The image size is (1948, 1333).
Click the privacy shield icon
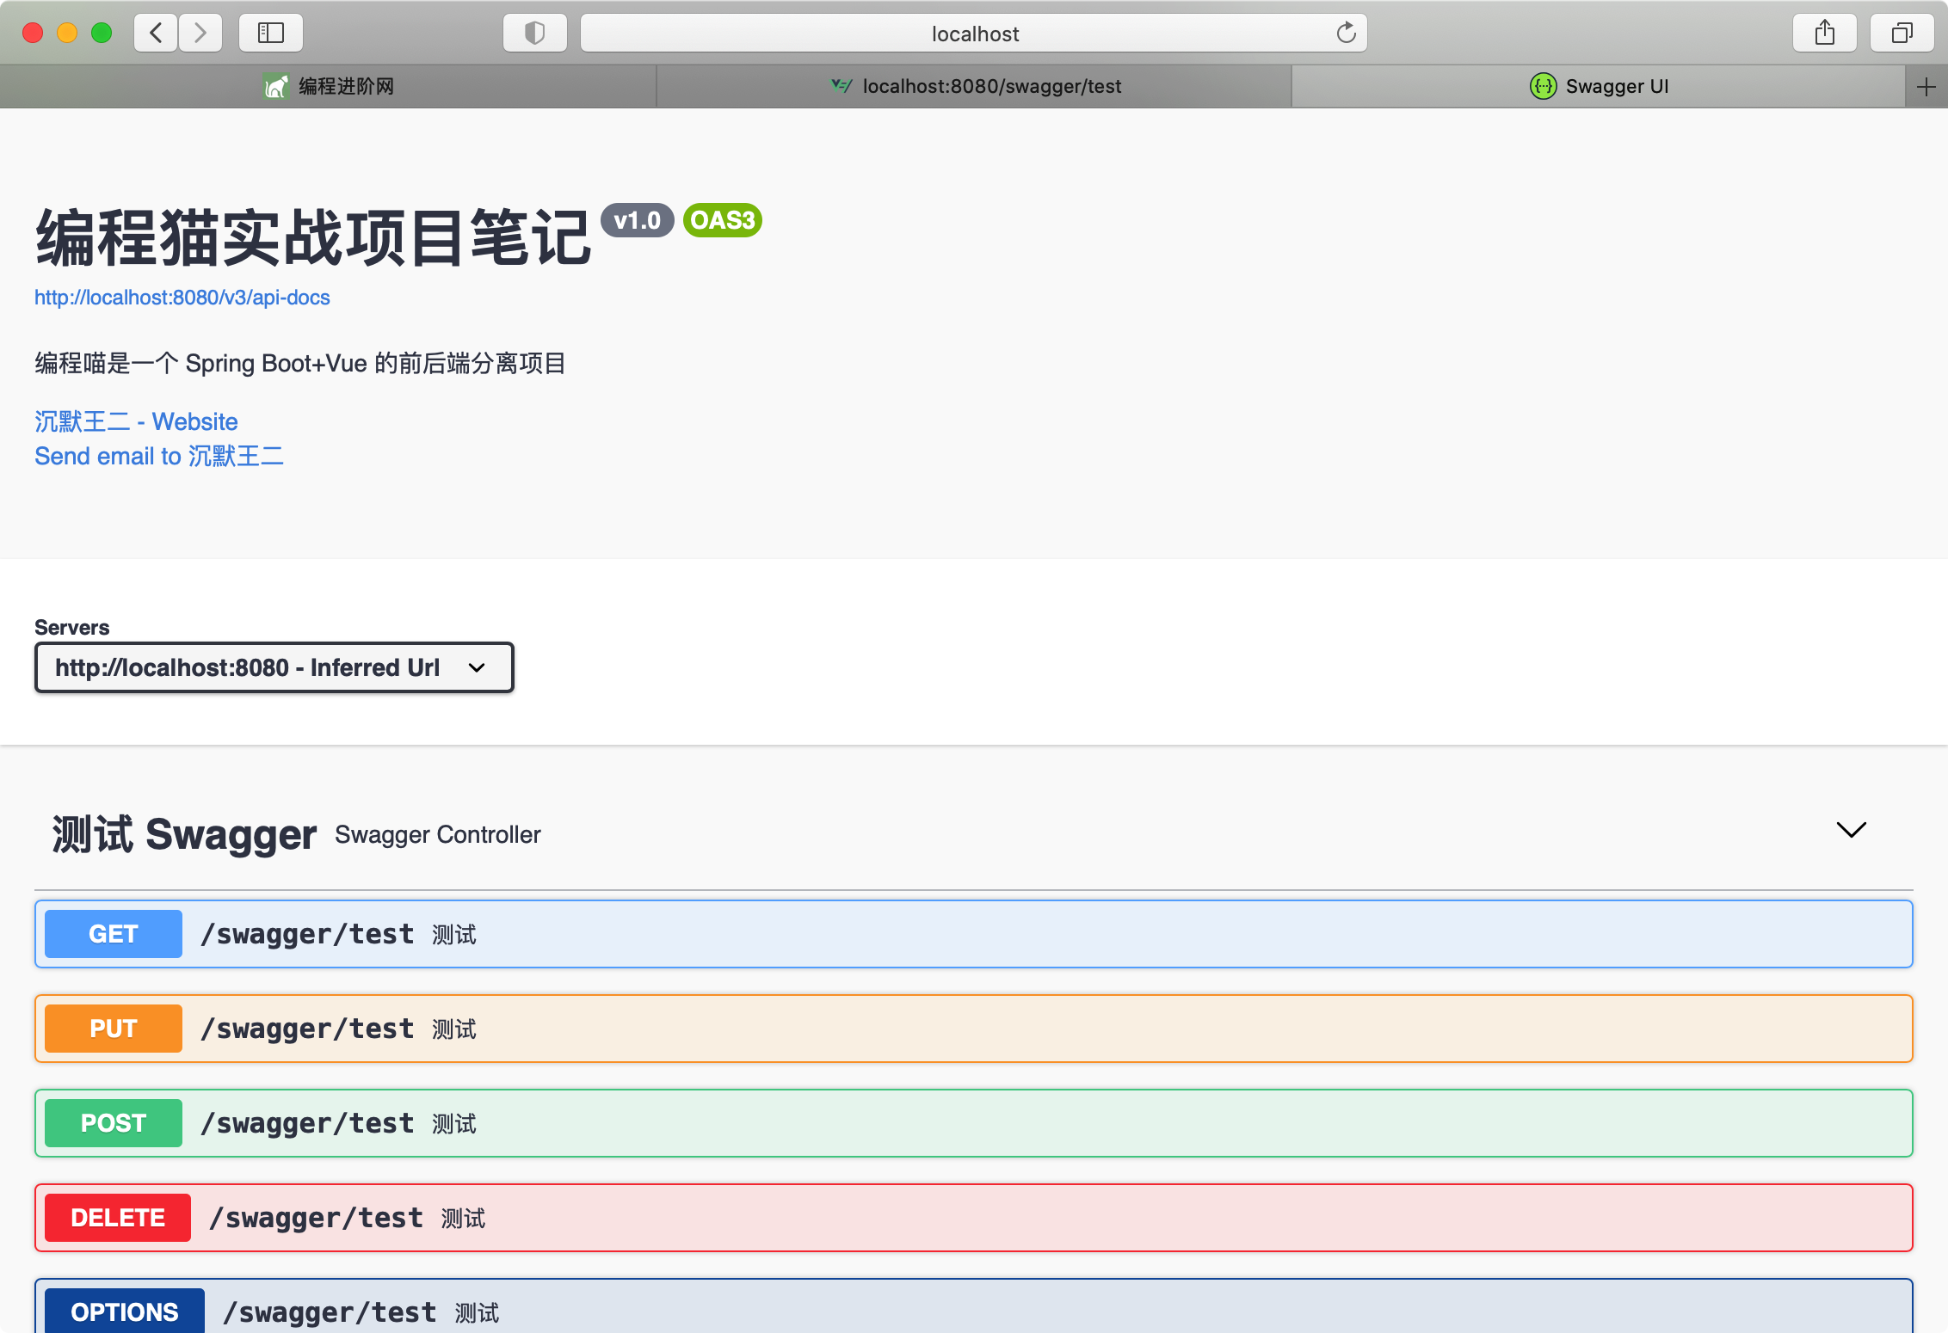[x=534, y=34]
